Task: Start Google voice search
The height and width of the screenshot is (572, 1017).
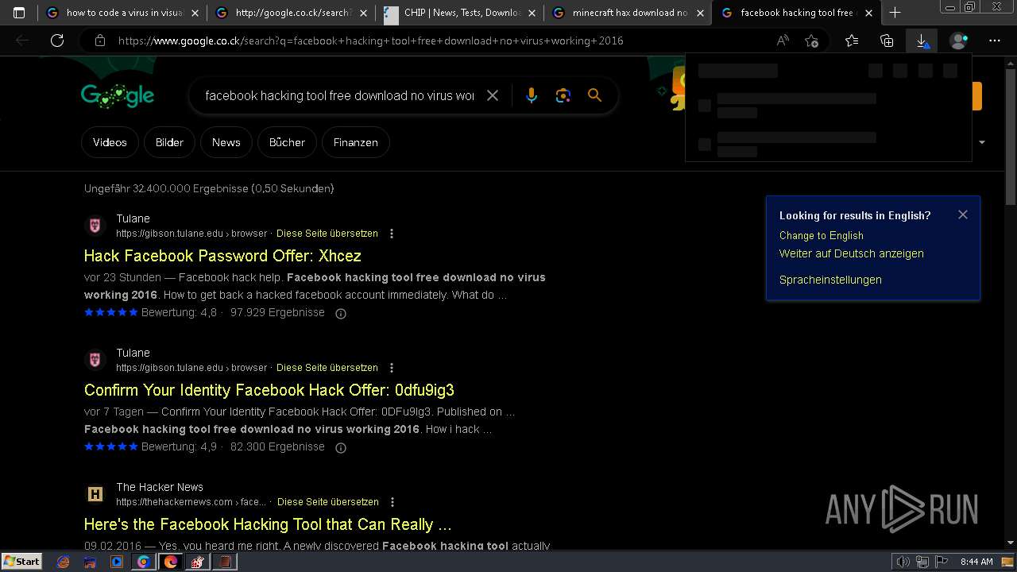Action: [x=532, y=95]
